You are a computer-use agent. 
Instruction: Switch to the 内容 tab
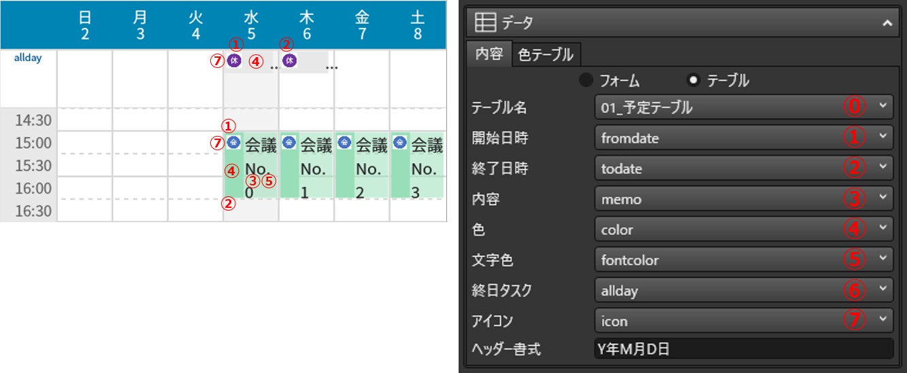pyautogui.click(x=489, y=54)
